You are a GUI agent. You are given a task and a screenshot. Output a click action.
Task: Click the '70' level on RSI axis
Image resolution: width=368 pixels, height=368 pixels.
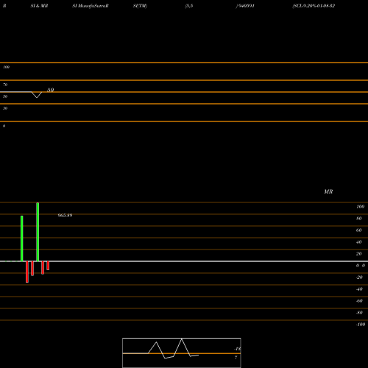5,85
